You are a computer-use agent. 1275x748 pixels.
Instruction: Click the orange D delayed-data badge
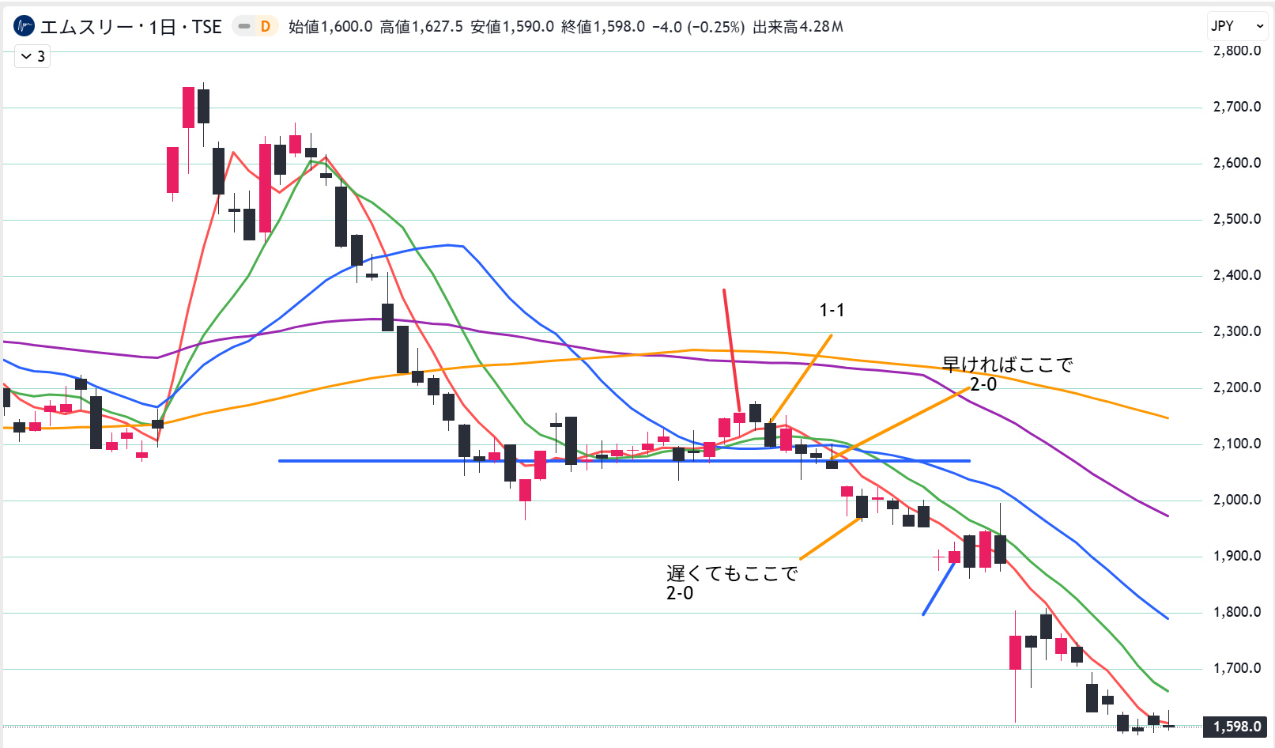[x=266, y=27]
